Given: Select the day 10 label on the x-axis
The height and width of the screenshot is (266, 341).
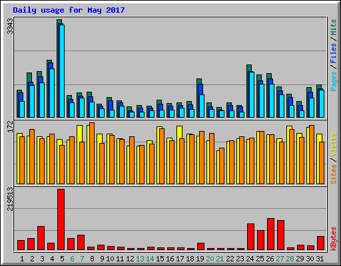Looking at the screenshot, I should click(110, 259).
